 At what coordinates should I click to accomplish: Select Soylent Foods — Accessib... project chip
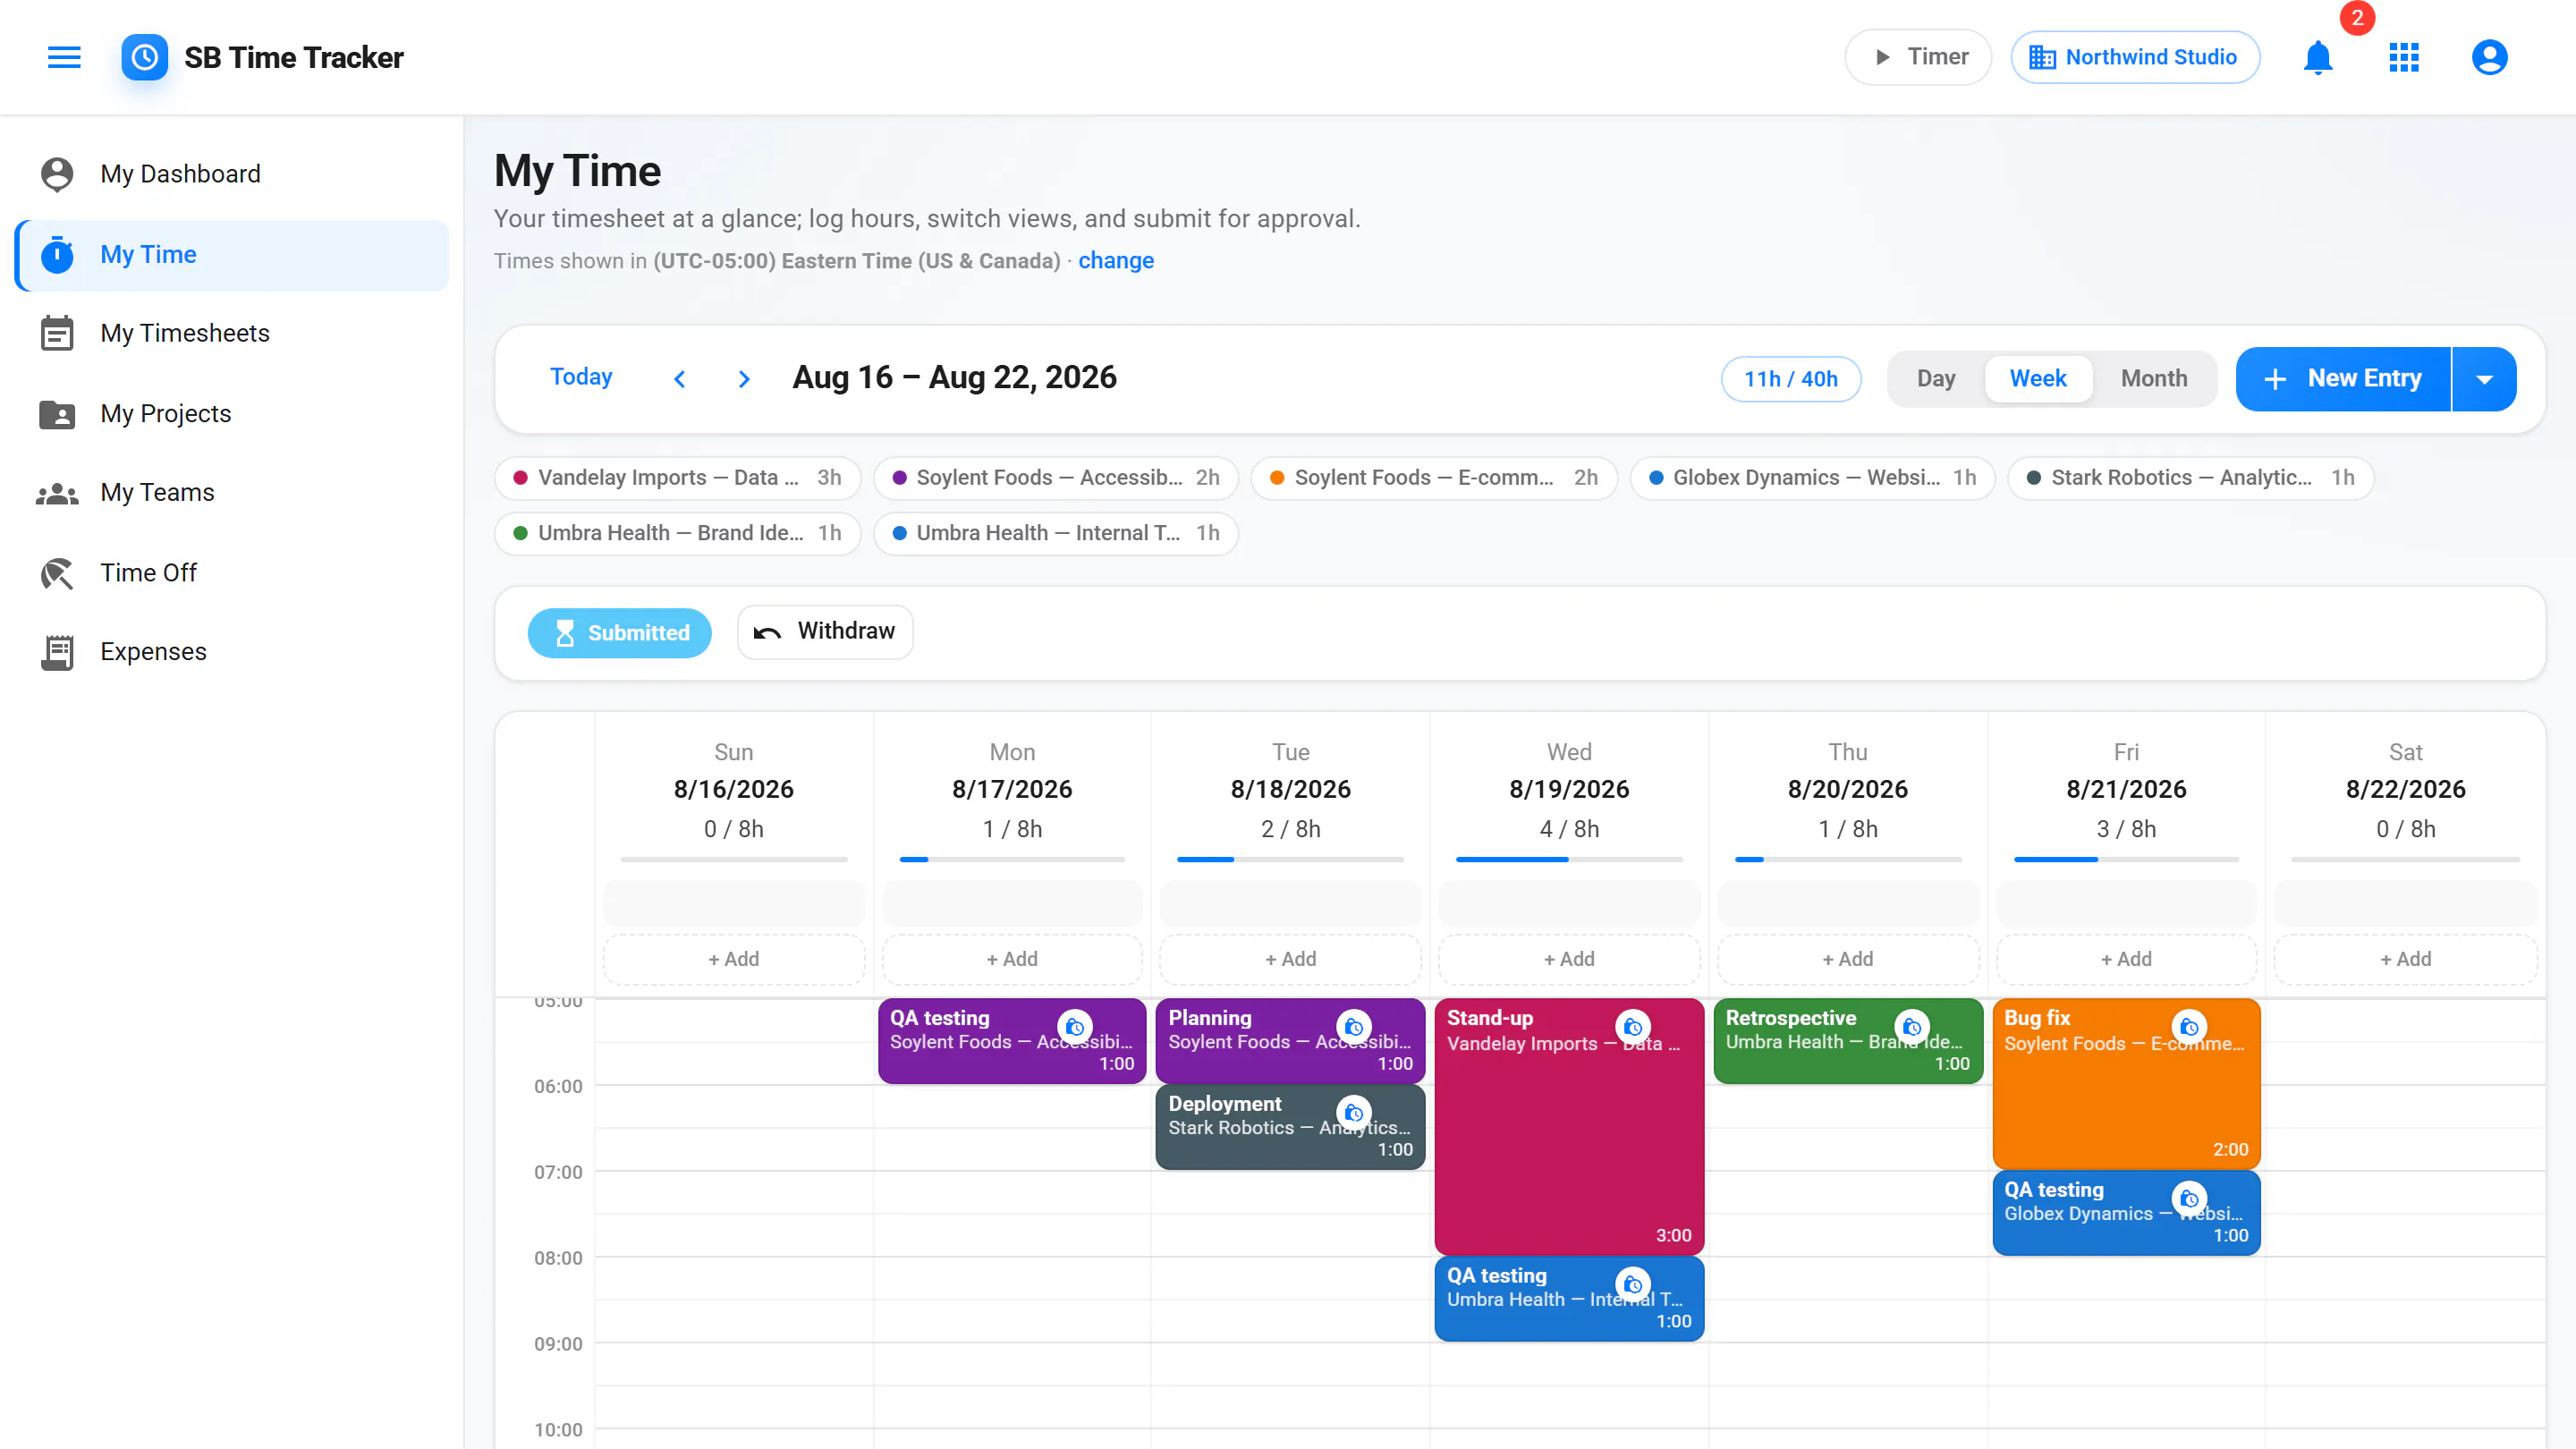point(1055,478)
